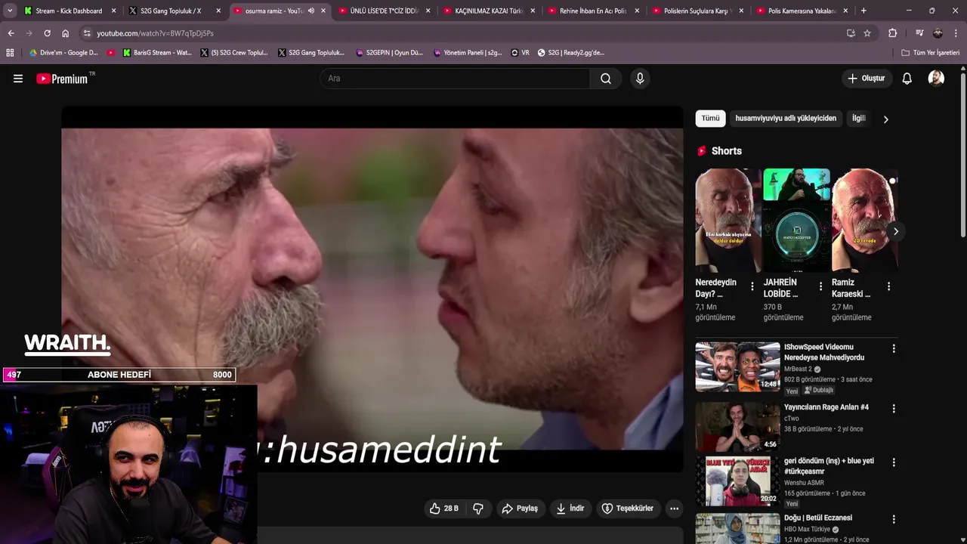Reload the current page
Image resolution: width=967 pixels, height=544 pixels.
point(47,33)
